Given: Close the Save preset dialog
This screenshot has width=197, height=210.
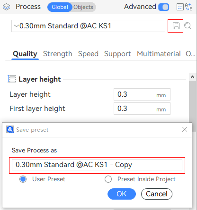Looking at the screenshot, I should tap(185, 129).
